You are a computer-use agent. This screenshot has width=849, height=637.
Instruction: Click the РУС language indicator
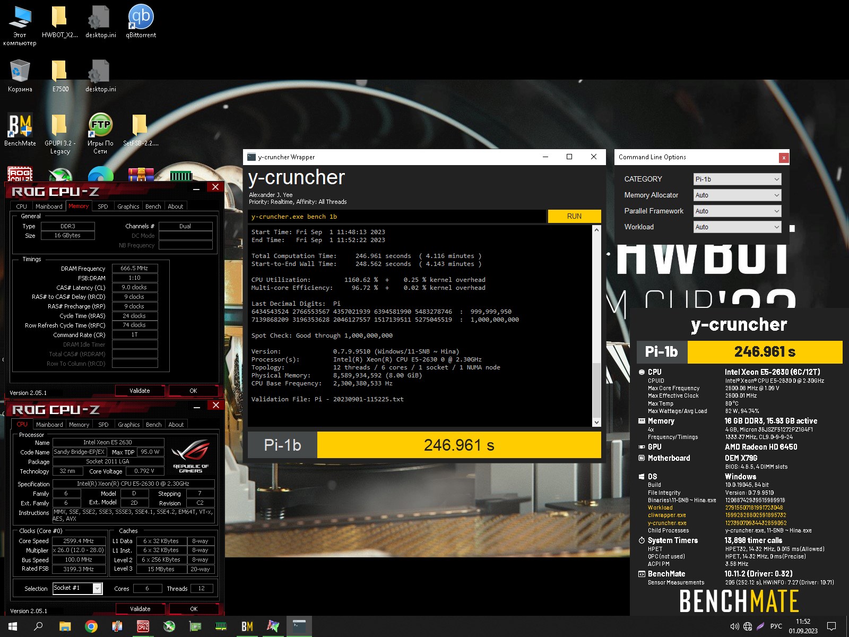click(776, 626)
